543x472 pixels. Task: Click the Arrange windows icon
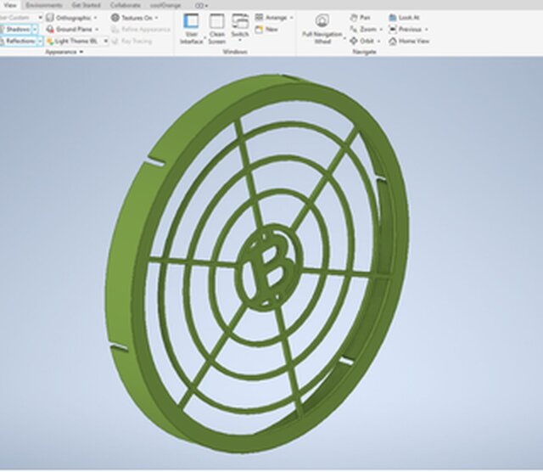[260, 17]
